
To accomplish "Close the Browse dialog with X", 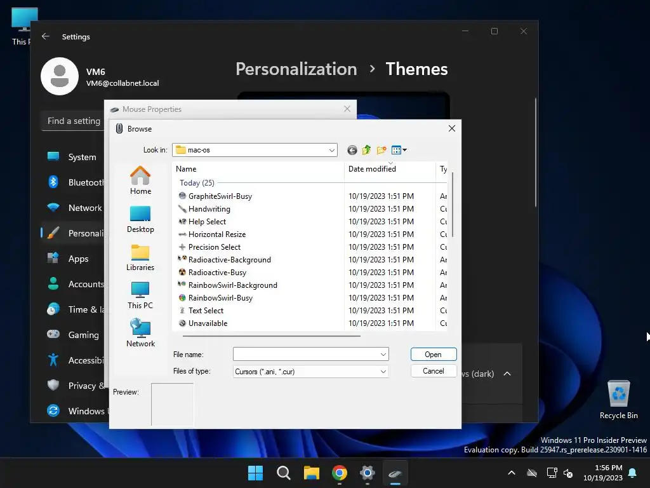I will click(x=452, y=128).
